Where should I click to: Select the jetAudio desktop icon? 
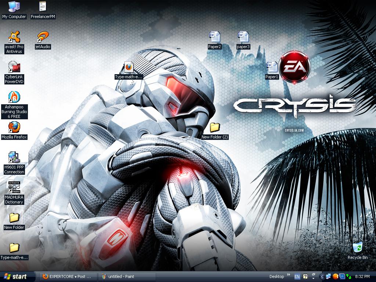click(x=43, y=37)
